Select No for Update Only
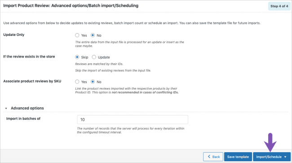 (93, 35)
